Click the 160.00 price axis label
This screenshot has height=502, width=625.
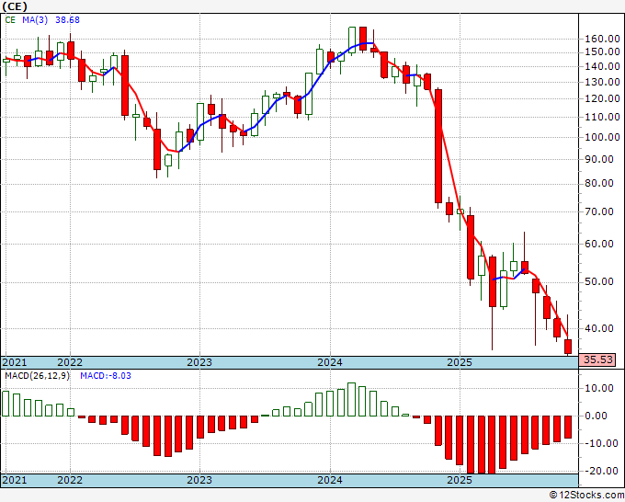(602, 40)
